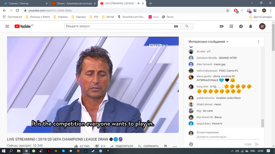
Task: Reload the current page
Action: click(17, 11)
